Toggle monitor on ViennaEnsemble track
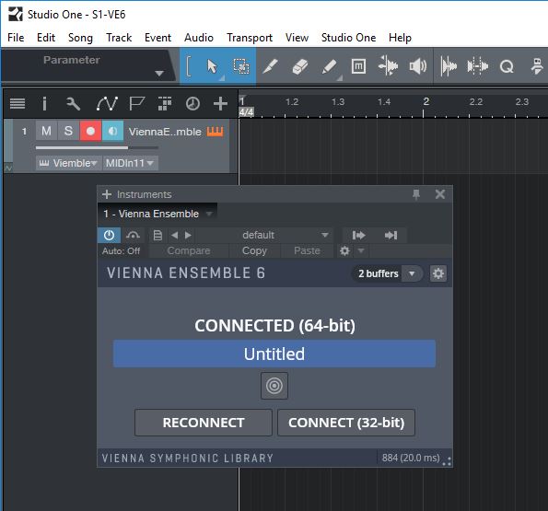The height and width of the screenshot is (511, 548). click(x=112, y=131)
